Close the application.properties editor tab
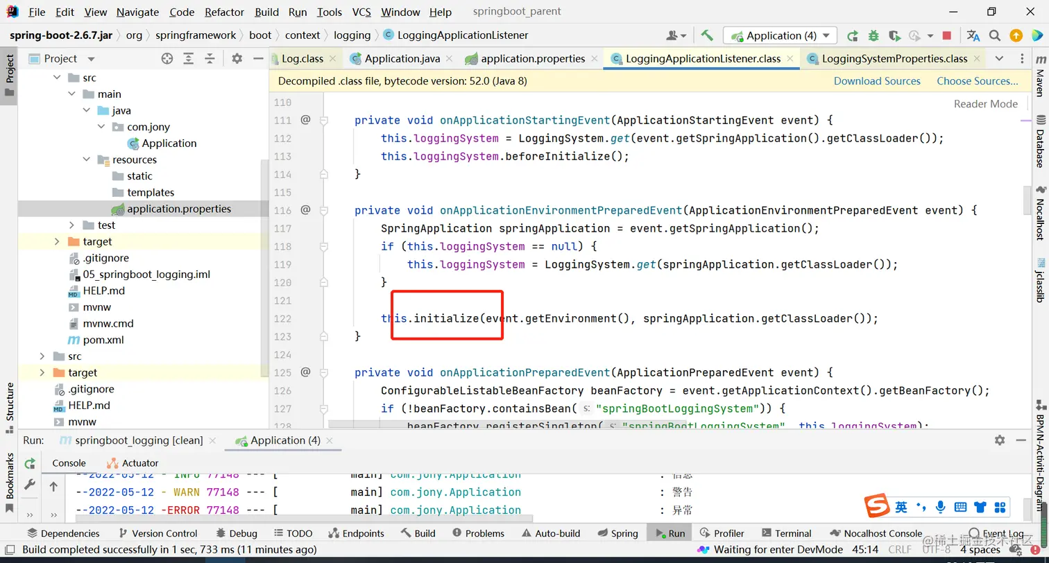 point(595,59)
